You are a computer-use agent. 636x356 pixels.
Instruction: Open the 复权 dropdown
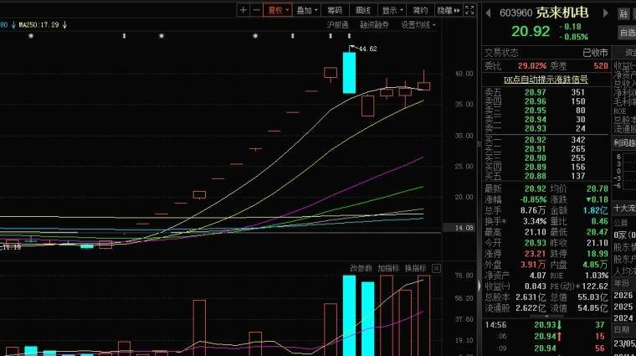click(278, 10)
